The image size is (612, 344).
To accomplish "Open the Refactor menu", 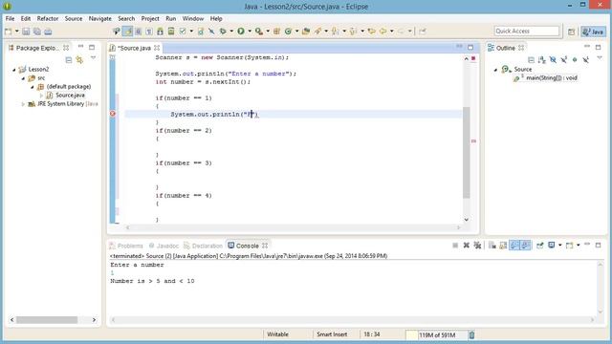I will pos(48,18).
